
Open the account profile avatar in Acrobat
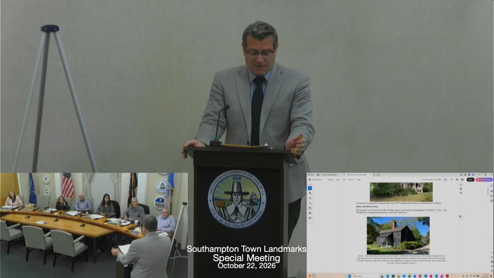point(473,175)
